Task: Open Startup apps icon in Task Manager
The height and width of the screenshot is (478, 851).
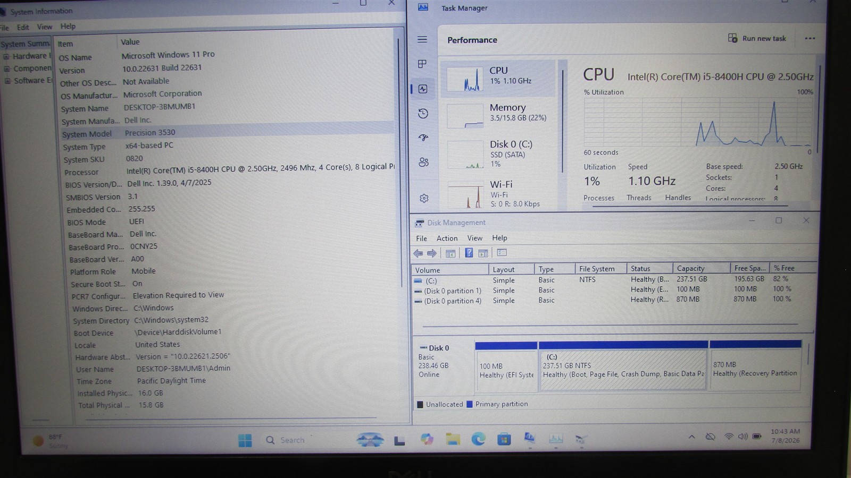Action: pyautogui.click(x=423, y=138)
